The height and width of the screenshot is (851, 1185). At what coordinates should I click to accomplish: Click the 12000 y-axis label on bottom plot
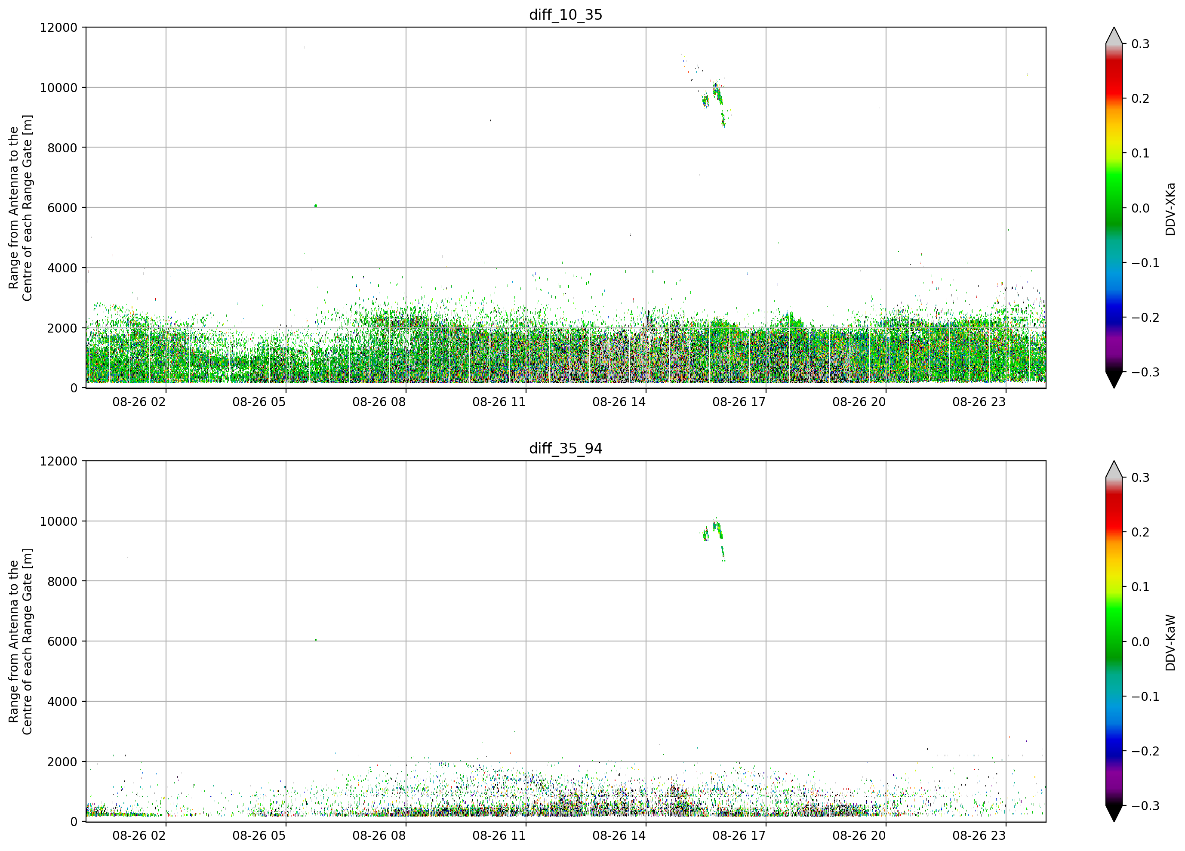[58, 462]
